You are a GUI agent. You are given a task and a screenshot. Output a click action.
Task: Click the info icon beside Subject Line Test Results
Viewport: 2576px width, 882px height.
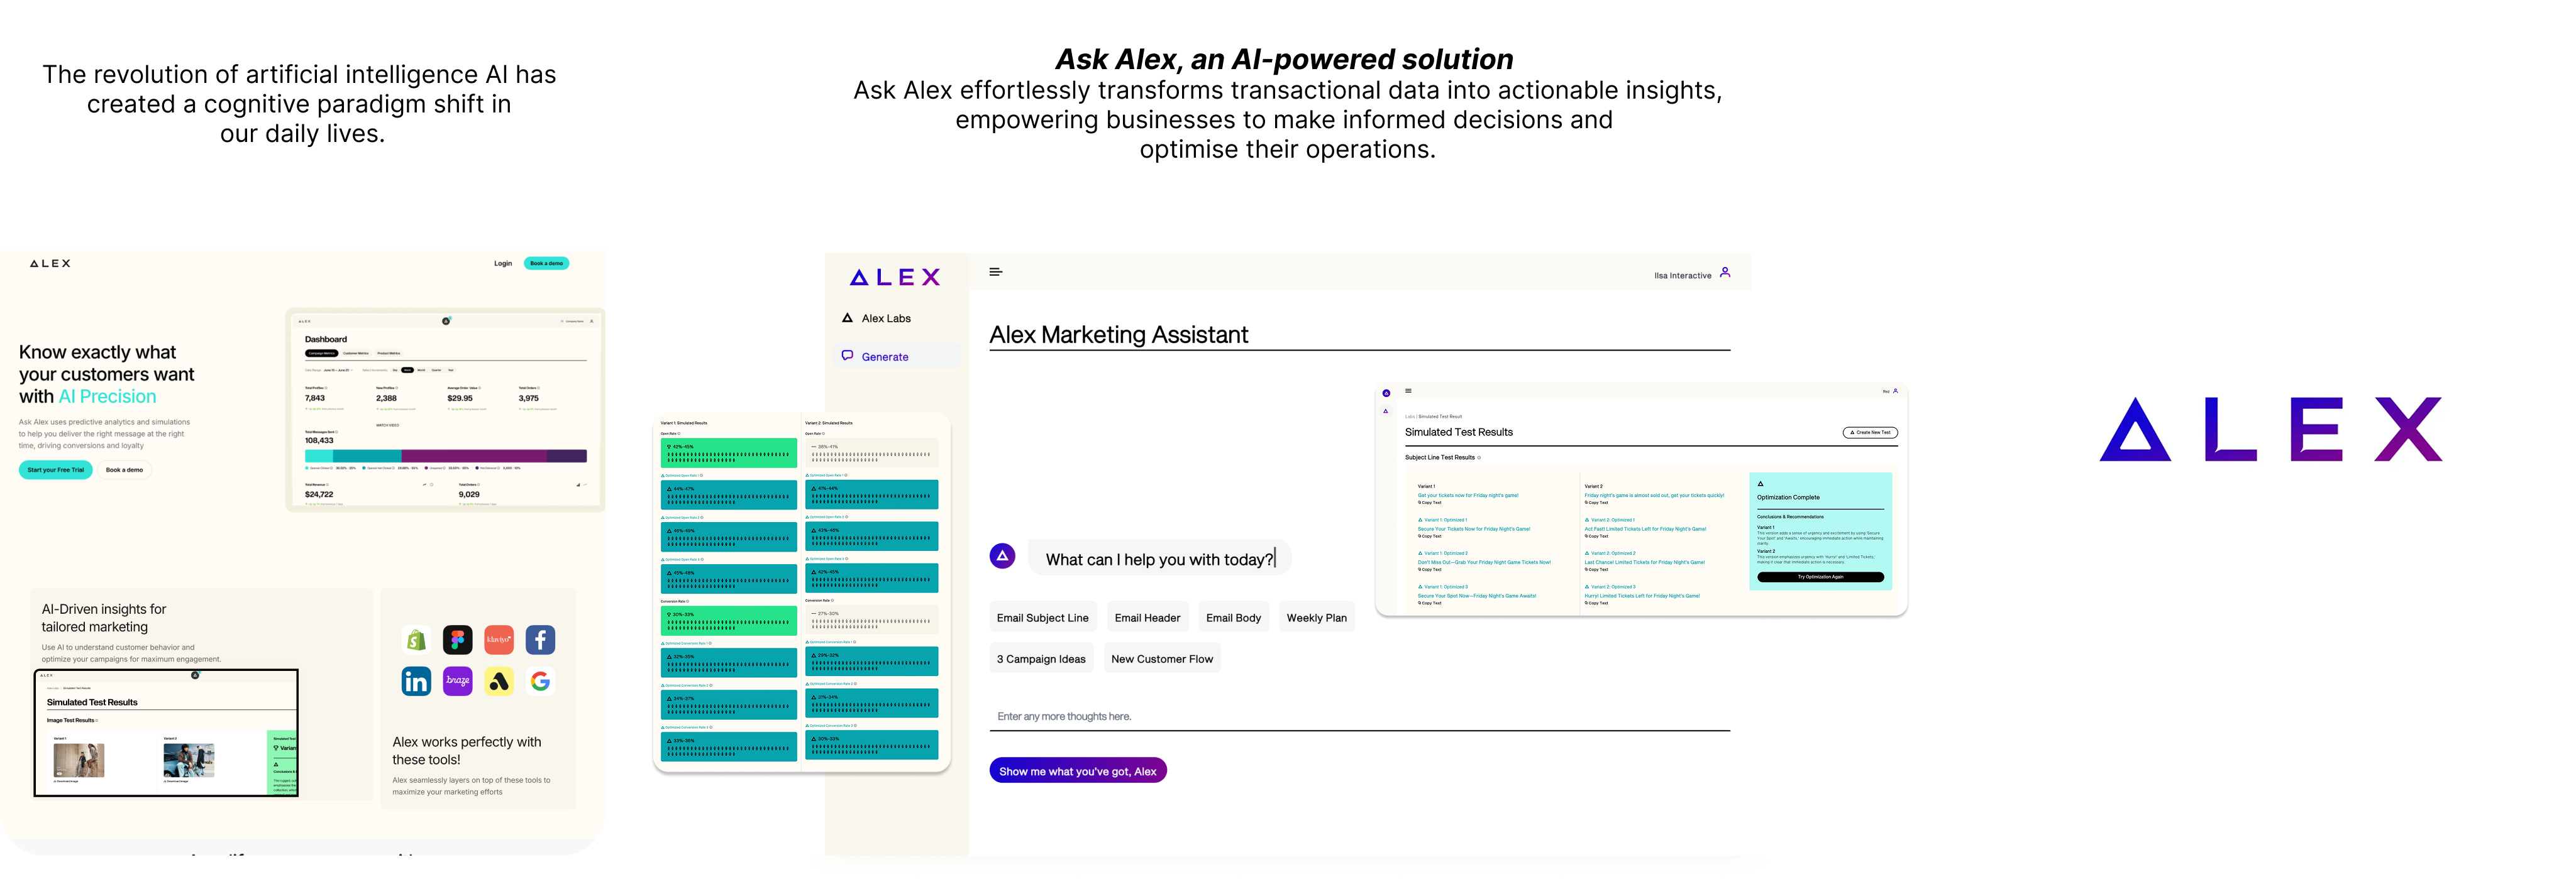click(x=1479, y=457)
